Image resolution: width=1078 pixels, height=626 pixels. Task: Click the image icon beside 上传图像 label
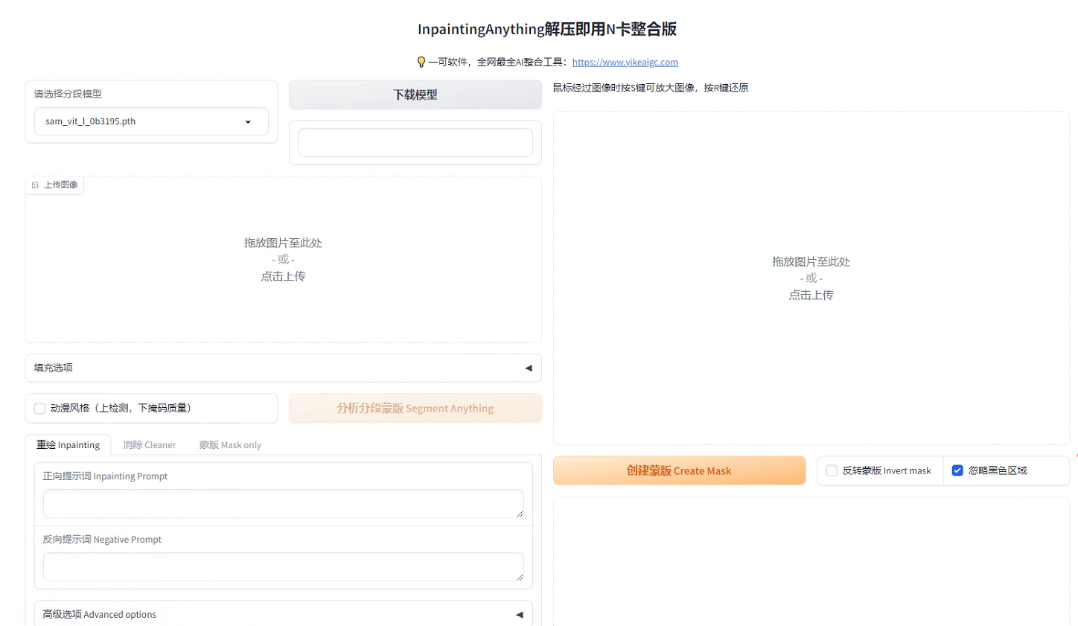pyautogui.click(x=35, y=185)
